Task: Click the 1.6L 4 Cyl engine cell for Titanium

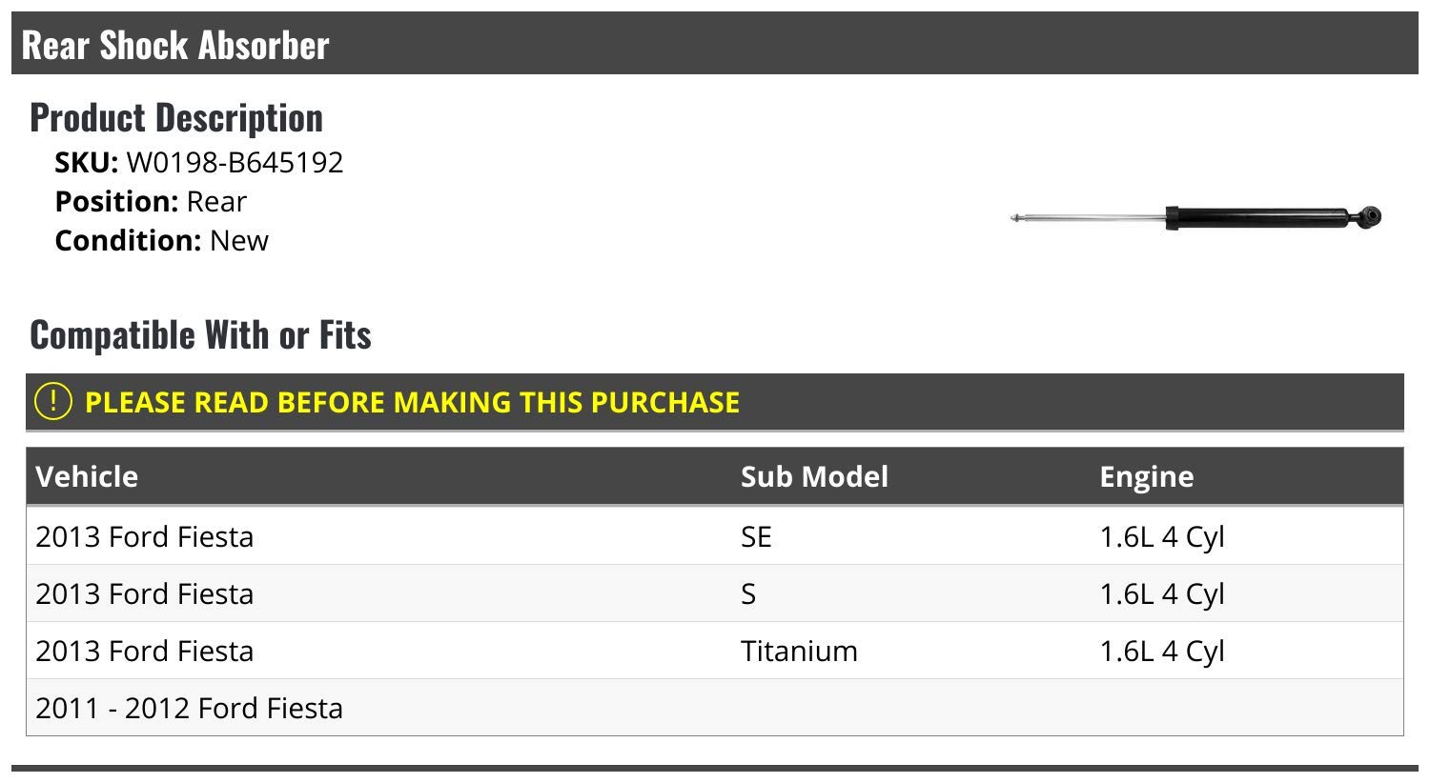Action: click(x=1161, y=651)
